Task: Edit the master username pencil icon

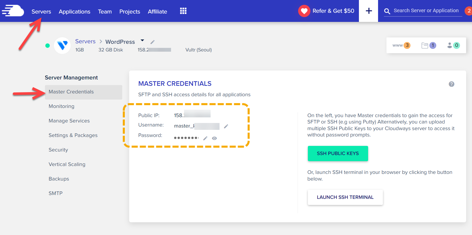Action: pyautogui.click(x=226, y=126)
